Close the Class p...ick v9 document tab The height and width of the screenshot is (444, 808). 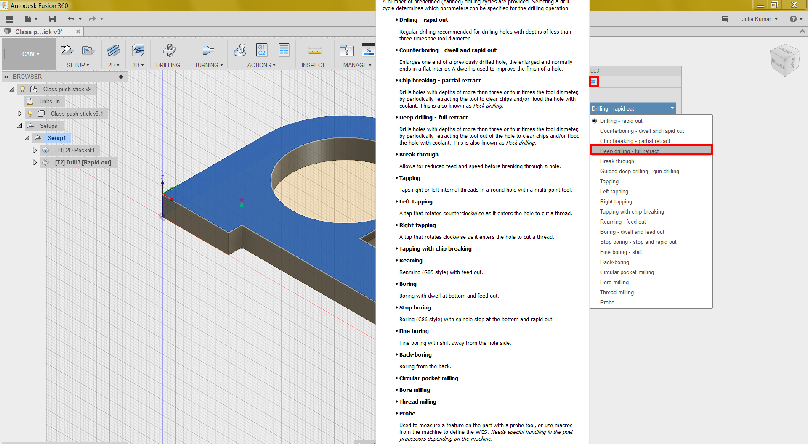click(x=78, y=32)
